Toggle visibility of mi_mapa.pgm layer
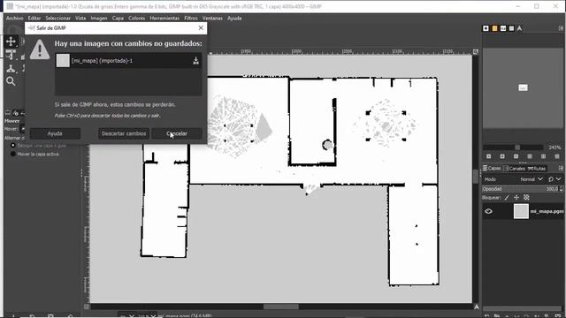The image size is (566, 318). pyautogui.click(x=488, y=211)
